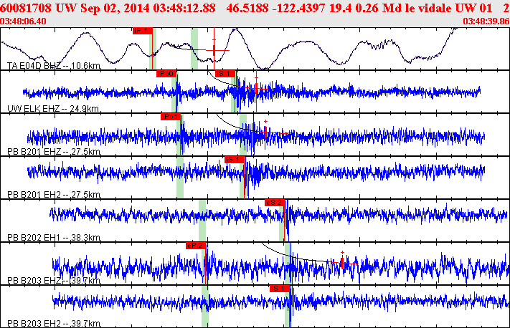Select the PB B201 EH2 -- 27.5km label
Image resolution: width=510 pixels, height=328 pixels.
(x=54, y=195)
